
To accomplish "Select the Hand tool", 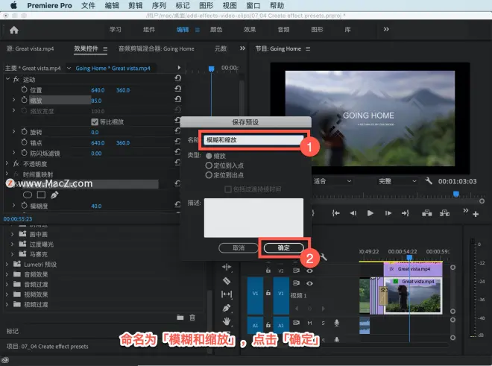I will tap(227, 321).
